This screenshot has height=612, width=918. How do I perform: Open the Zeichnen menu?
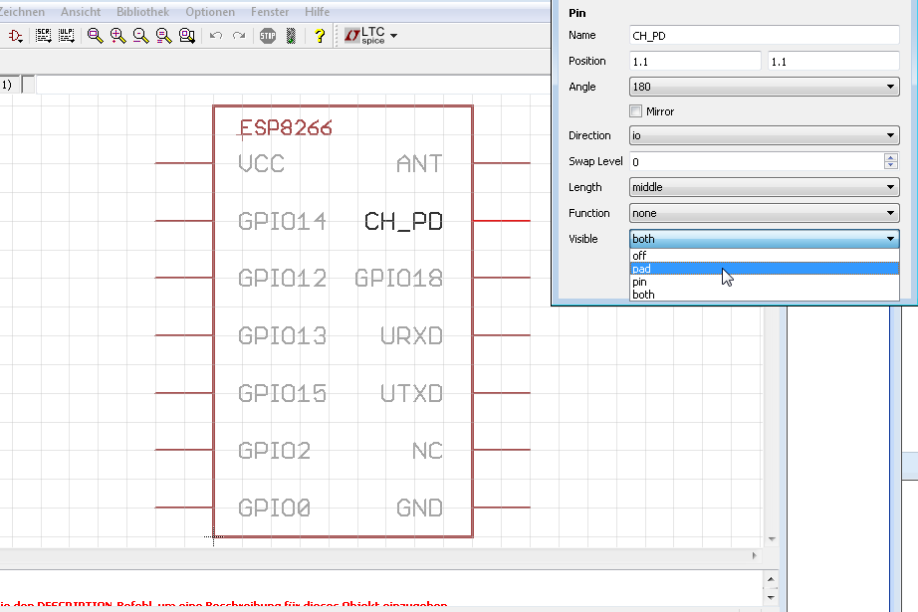(x=22, y=12)
